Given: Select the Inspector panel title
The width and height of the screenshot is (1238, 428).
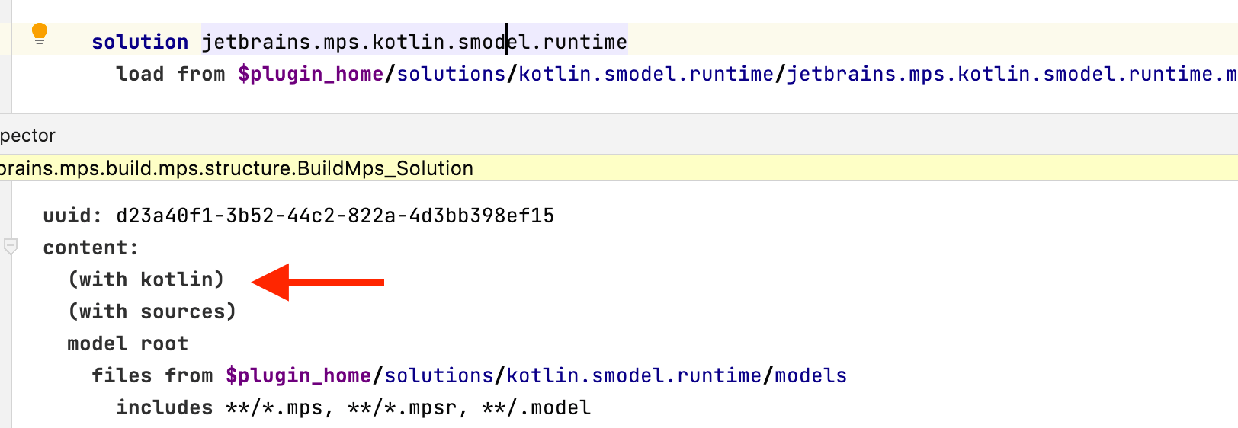Looking at the screenshot, I should [27, 136].
